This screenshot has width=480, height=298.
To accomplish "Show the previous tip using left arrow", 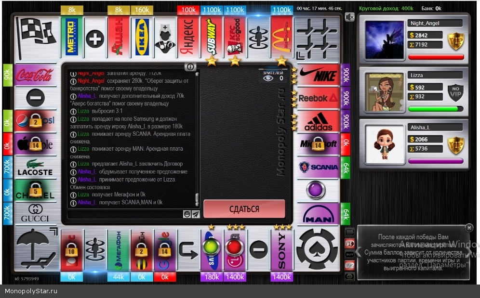I will pyautogui.click(x=358, y=252).
